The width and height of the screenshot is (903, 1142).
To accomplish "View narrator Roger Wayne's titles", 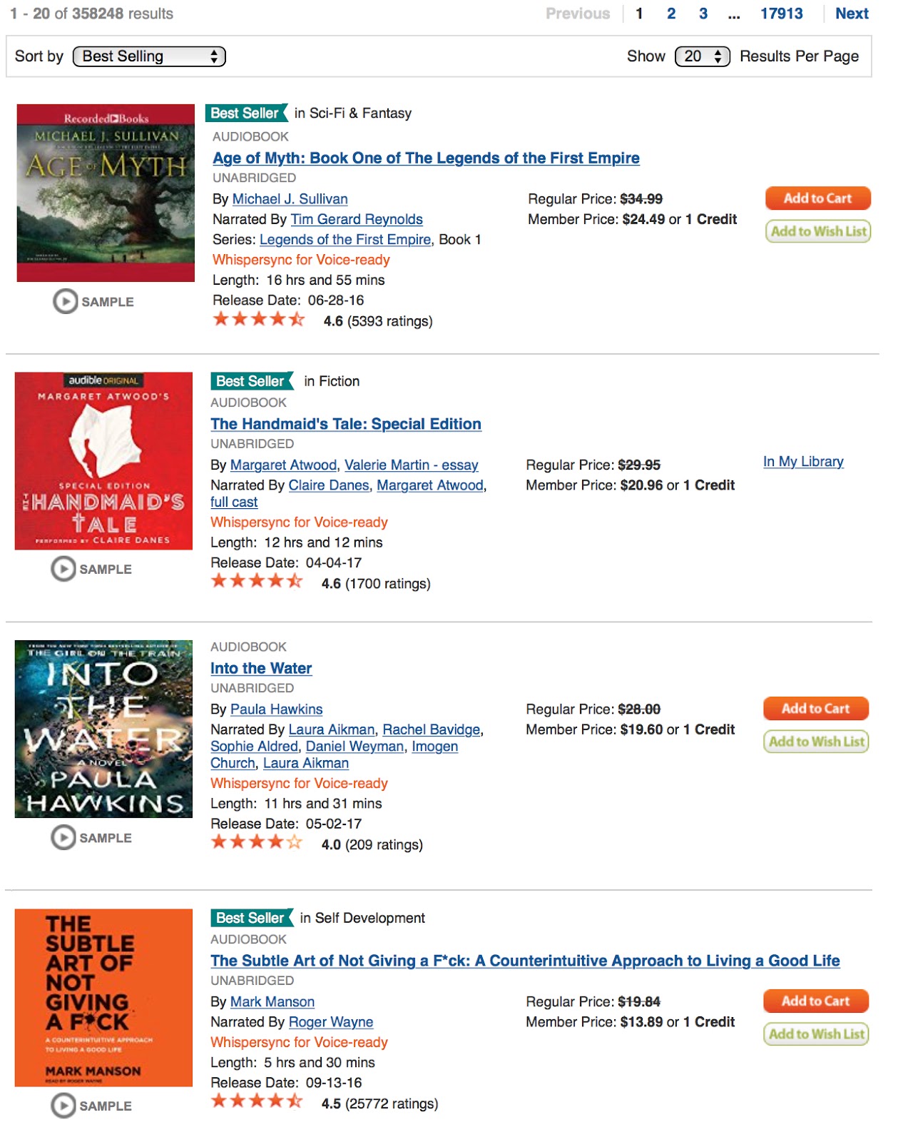I will 330,1022.
